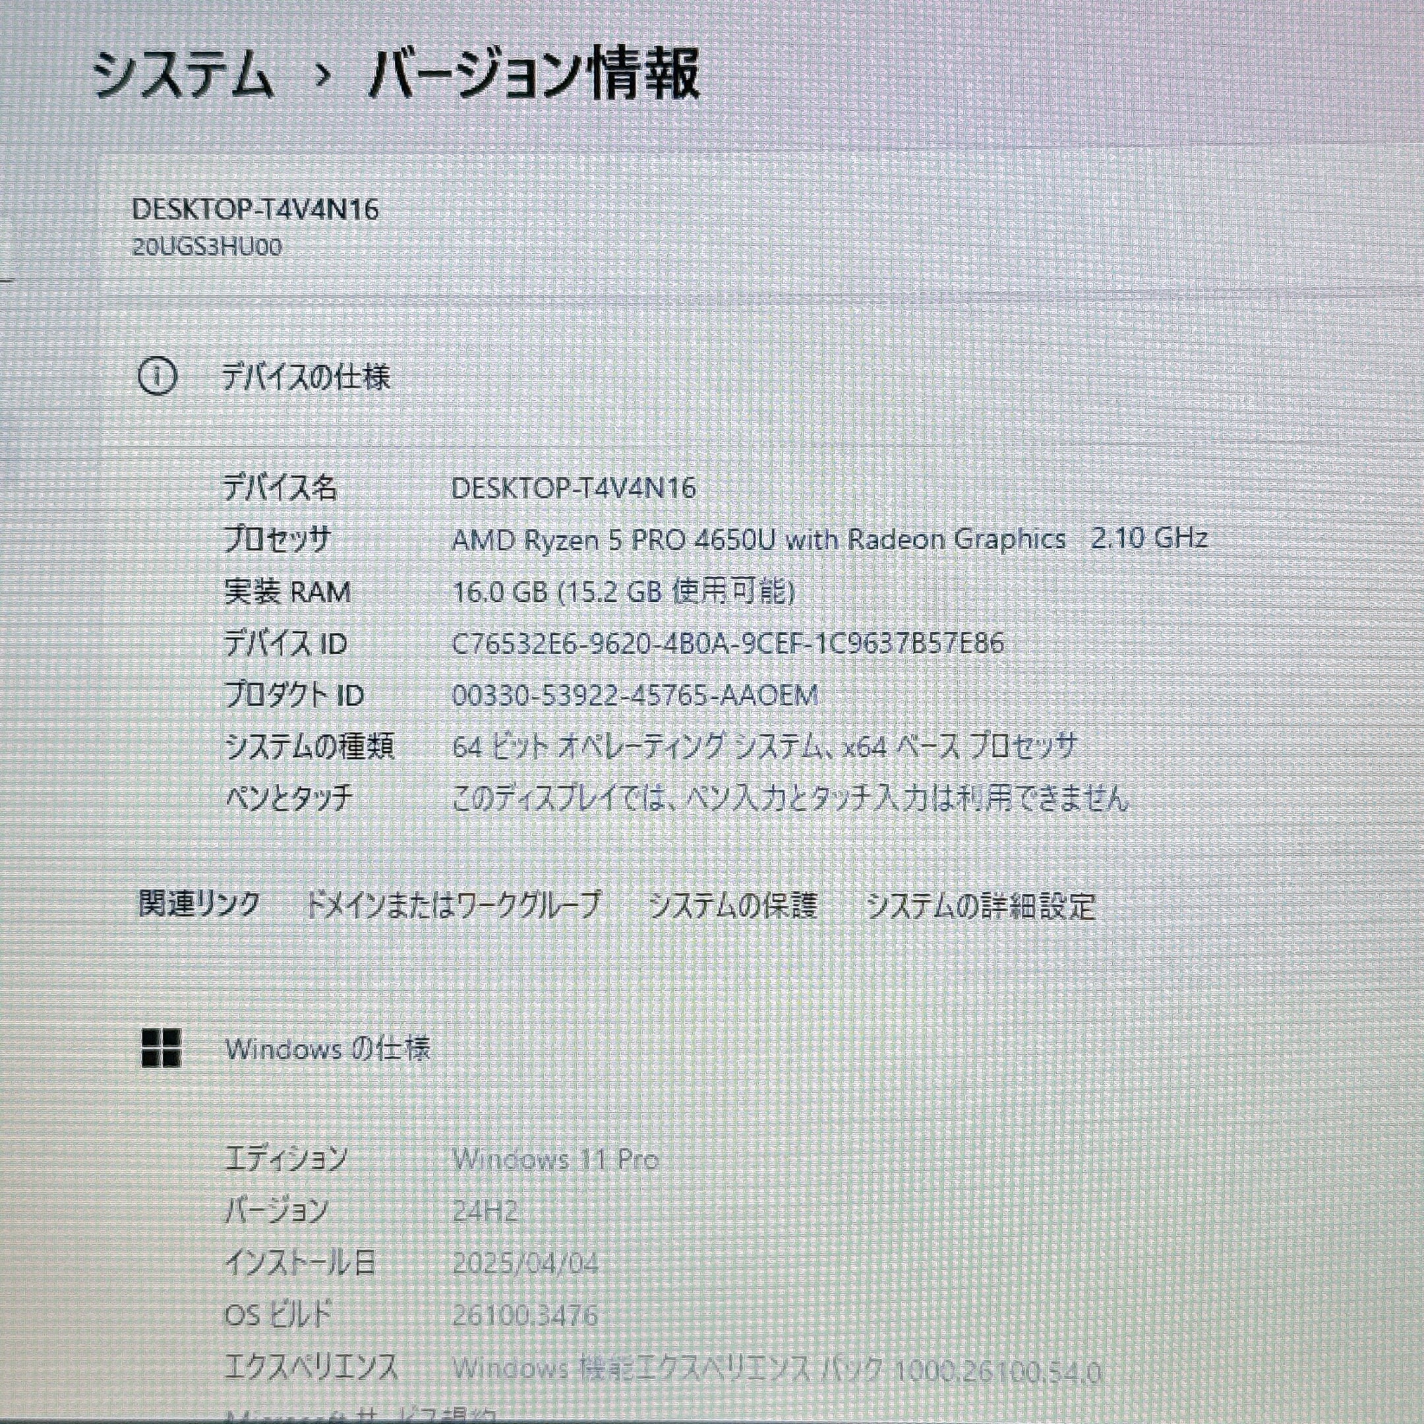Click the エディション value Windows 11 Pro
This screenshot has height=1424, width=1424.
pos(555,1160)
